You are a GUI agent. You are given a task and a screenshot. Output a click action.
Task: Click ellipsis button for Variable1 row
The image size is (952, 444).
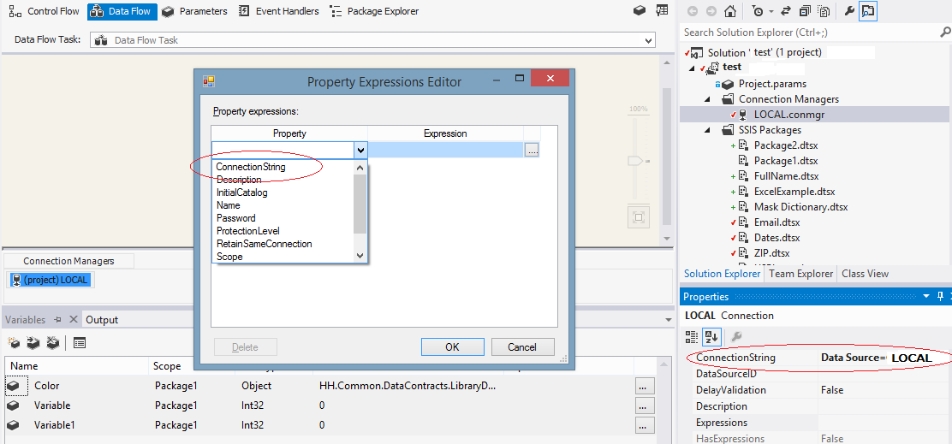point(645,425)
